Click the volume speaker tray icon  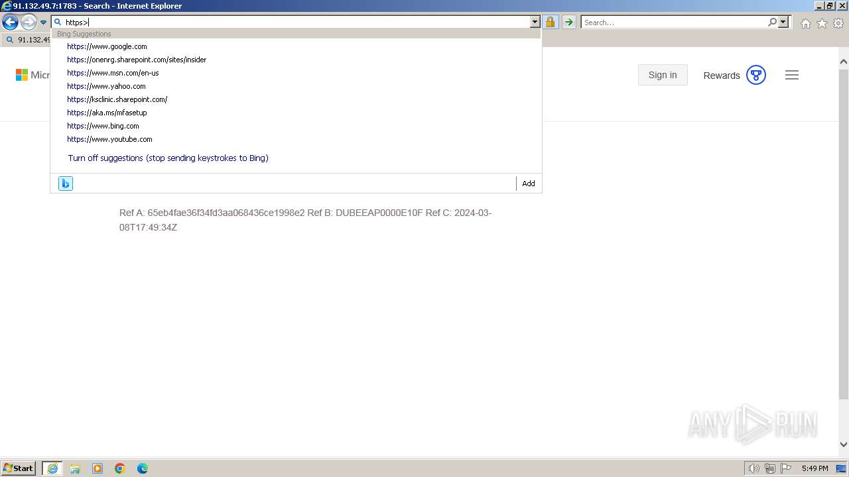754,468
